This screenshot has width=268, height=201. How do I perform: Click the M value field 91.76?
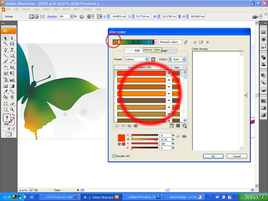pyautogui.click(x=166, y=140)
